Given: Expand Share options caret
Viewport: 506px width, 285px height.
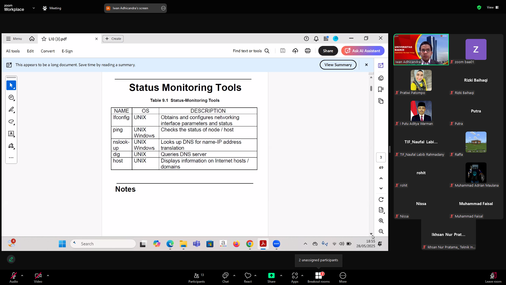Looking at the screenshot, I should [x=281, y=275].
